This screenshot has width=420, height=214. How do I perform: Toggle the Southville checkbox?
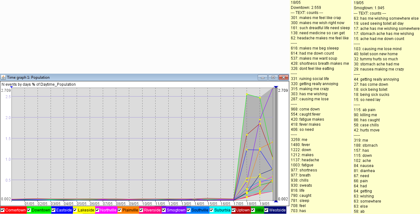click(x=189, y=210)
